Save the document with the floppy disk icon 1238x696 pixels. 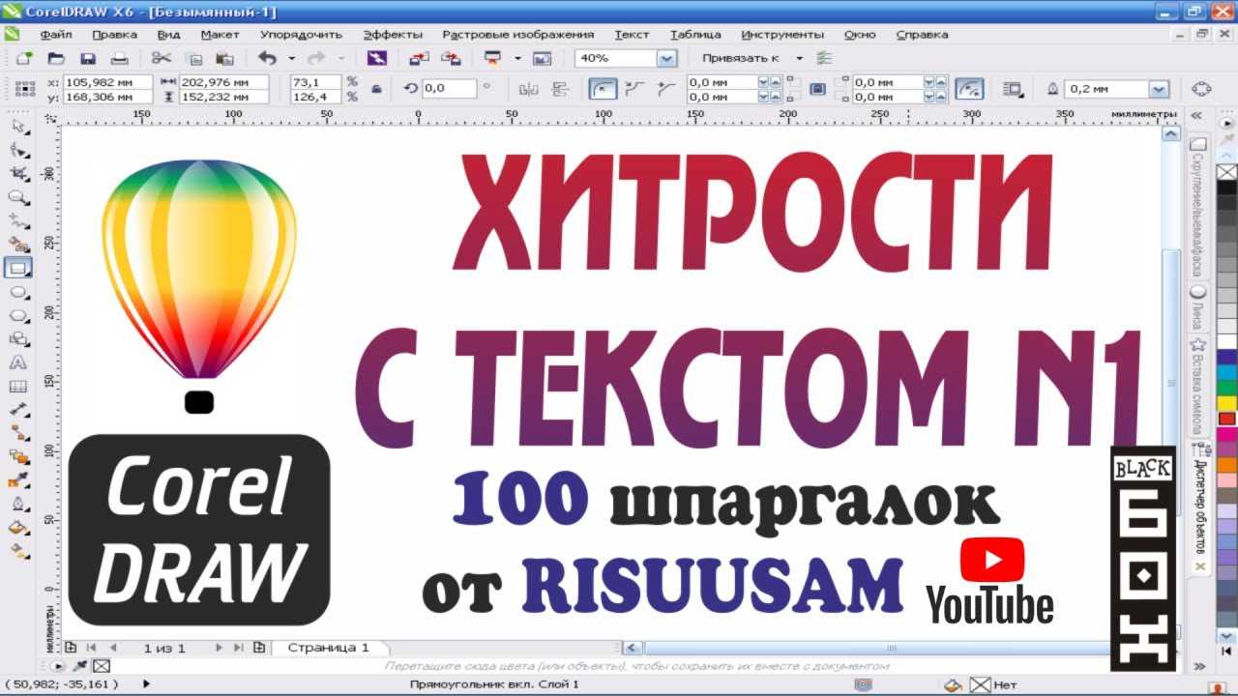click(x=88, y=58)
